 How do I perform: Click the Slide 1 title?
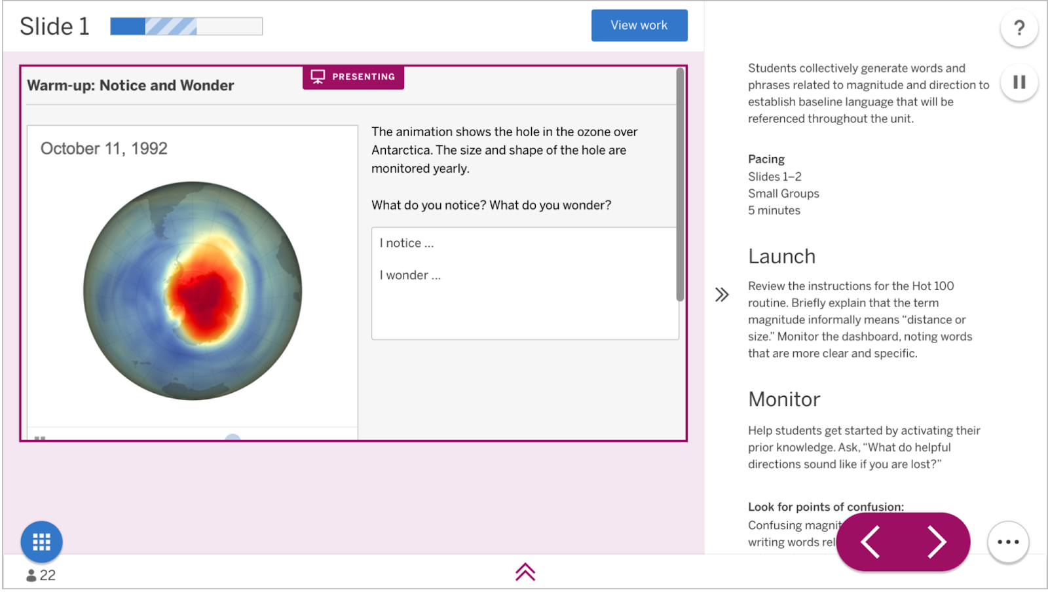(x=54, y=26)
